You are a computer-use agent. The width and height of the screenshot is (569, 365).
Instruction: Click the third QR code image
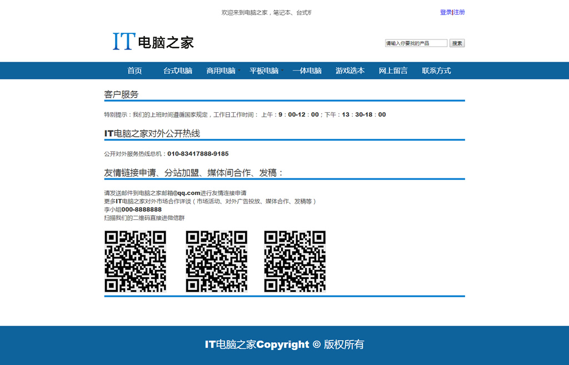point(295,261)
